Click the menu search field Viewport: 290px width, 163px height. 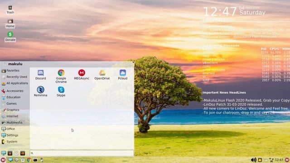click(x=82, y=153)
